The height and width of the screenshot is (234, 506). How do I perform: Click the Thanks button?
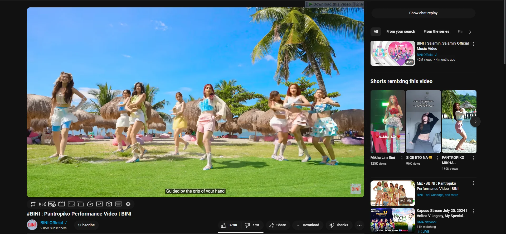point(339,225)
